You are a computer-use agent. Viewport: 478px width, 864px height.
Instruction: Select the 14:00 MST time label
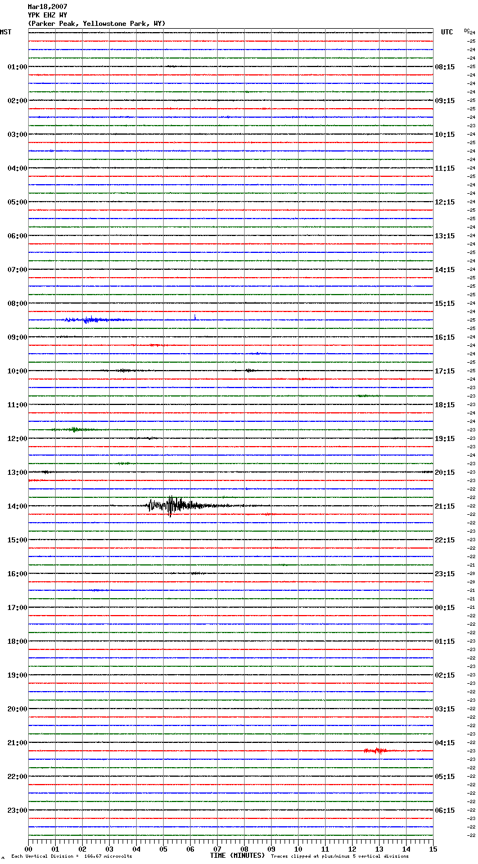17,506
